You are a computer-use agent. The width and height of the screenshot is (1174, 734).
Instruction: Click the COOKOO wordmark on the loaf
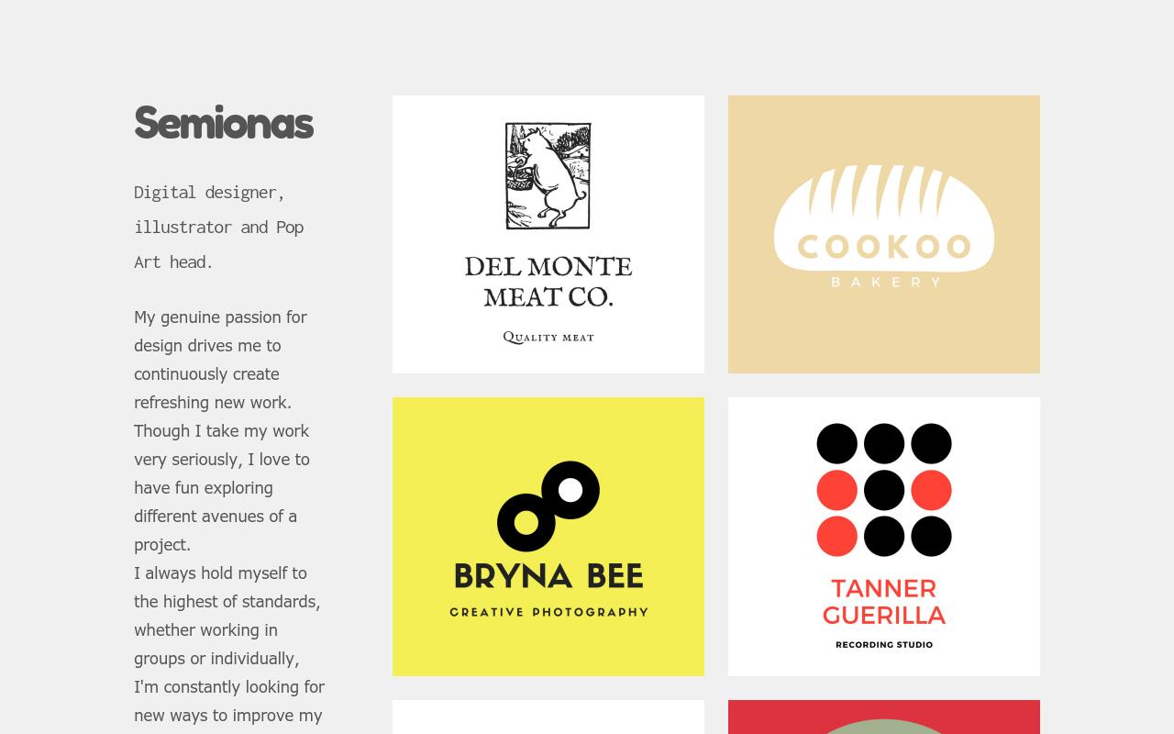tap(884, 247)
